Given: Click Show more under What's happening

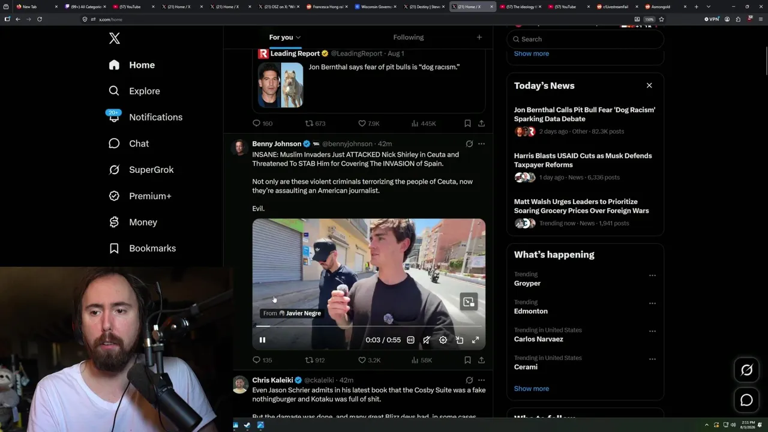Looking at the screenshot, I should [x=532, y=389].
